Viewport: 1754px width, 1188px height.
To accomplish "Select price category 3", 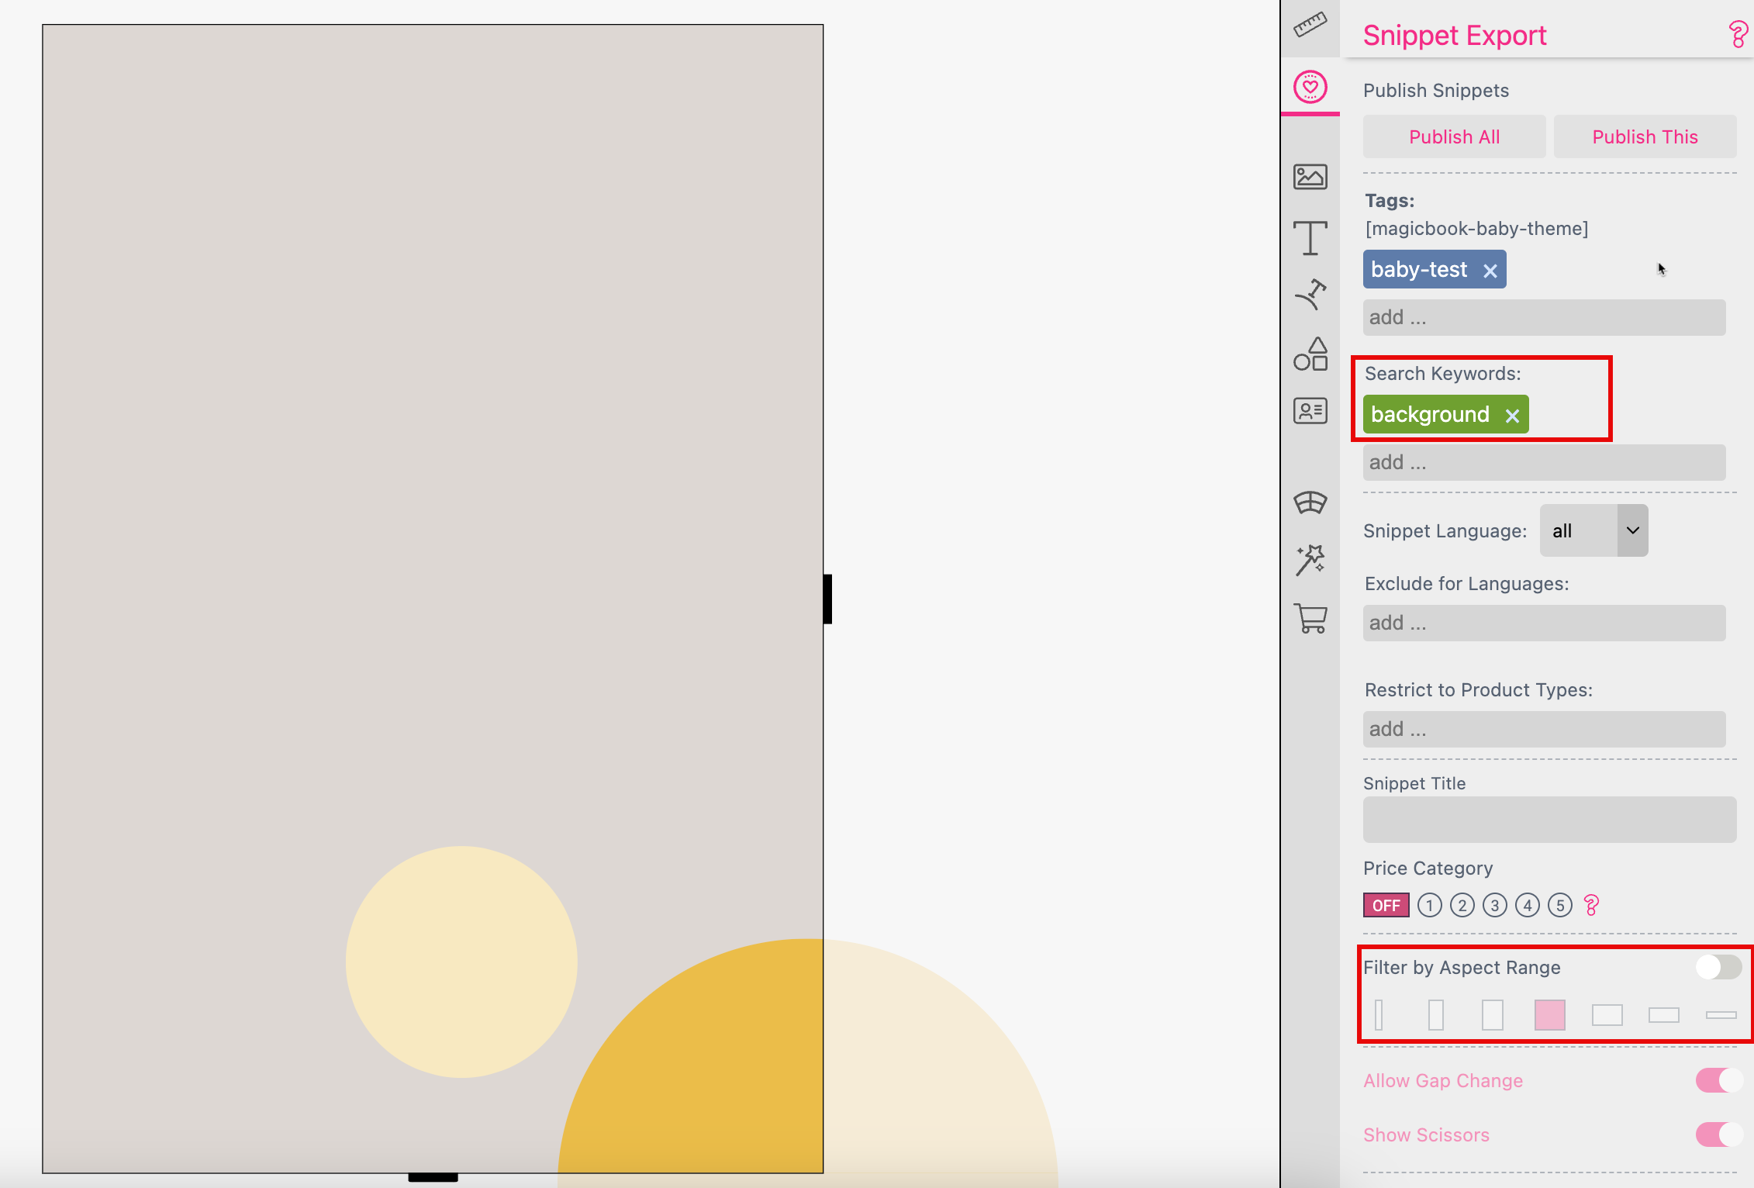I will [1494, 905].
